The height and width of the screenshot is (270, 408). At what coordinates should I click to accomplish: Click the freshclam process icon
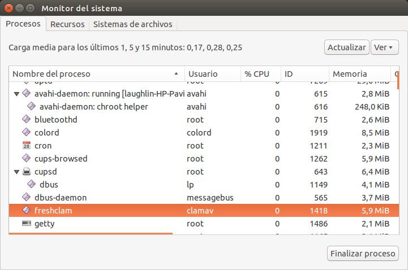[x=26, y=211]
